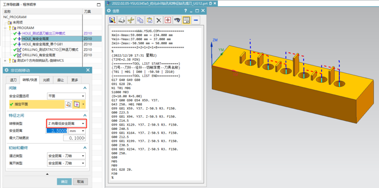Click the paste clipboard icon
Screen dimensions: 379x188
click(149, 20)
